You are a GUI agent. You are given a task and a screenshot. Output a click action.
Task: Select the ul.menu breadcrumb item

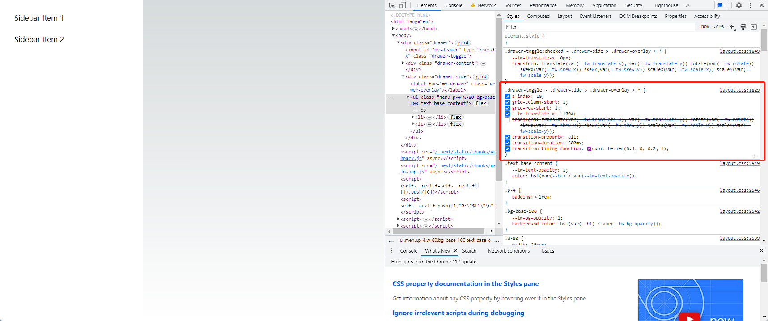445,241
